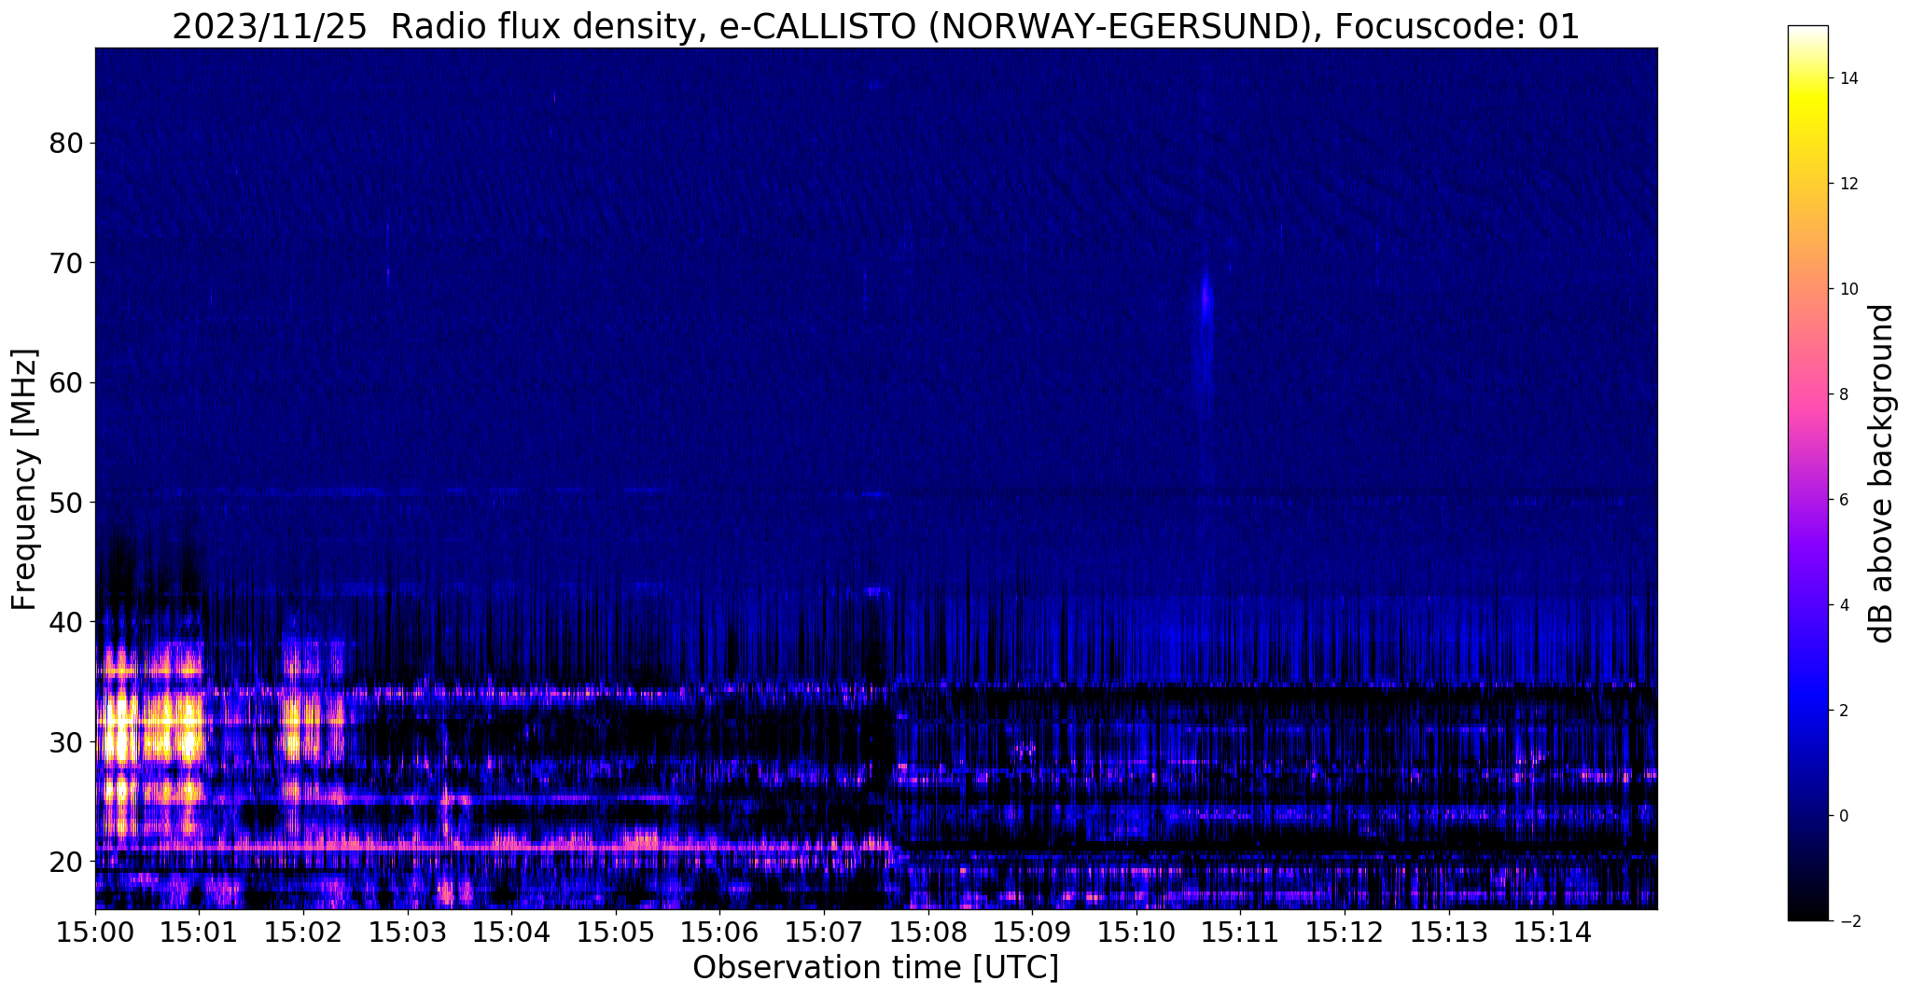Click the 15:08 time tick label
The height and width of the screenshot is (995, 1910).
pos(928,932)
